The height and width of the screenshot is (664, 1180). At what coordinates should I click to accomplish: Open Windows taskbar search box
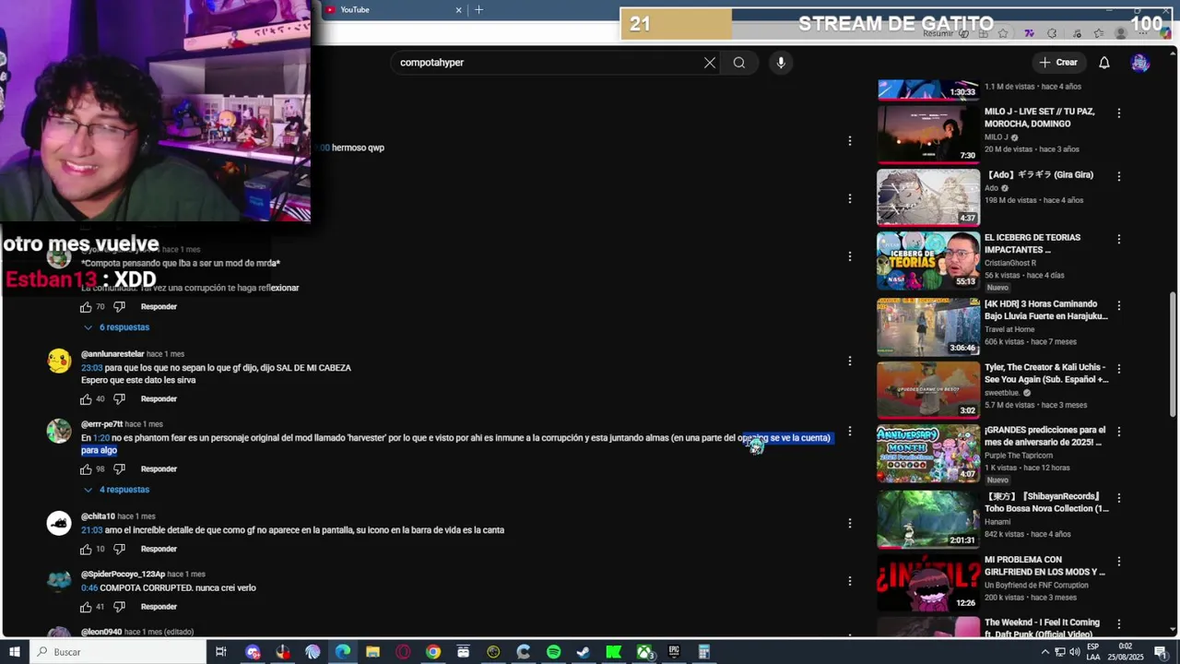click(x=118, y=652)
